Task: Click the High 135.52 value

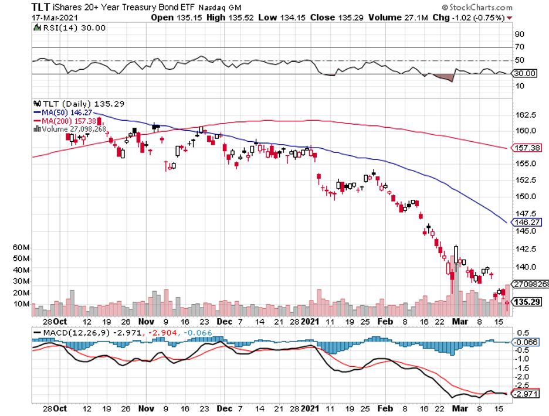Action: (x=230, y=18)
